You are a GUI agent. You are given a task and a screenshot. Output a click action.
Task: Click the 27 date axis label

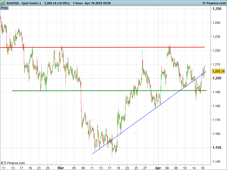pyautogui.click(x=145, y=167)
